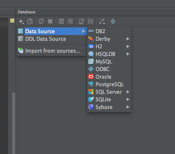The image size is (175, 154).
Task: Click the Duplicate data source icon
Action: [x=30, y=21]
